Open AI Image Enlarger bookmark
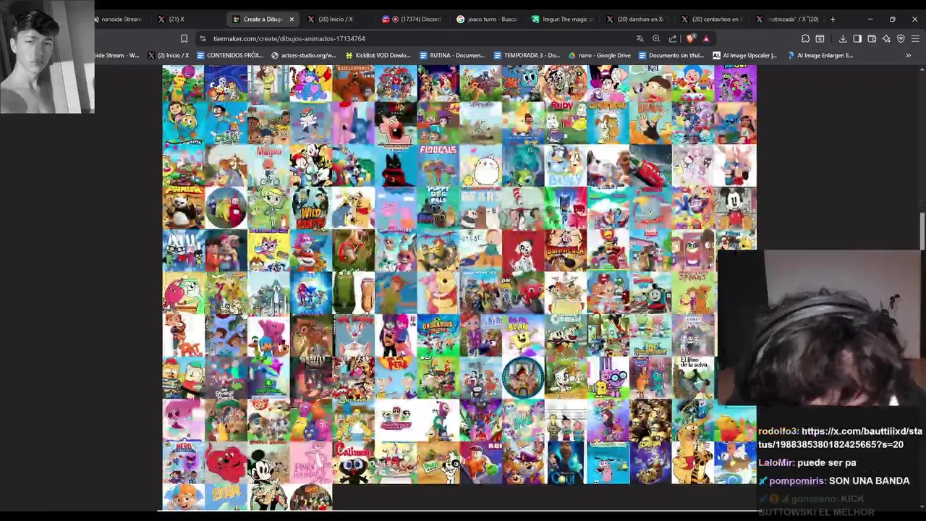The width and height of the screenshot is (926, 521). (820, 55)
